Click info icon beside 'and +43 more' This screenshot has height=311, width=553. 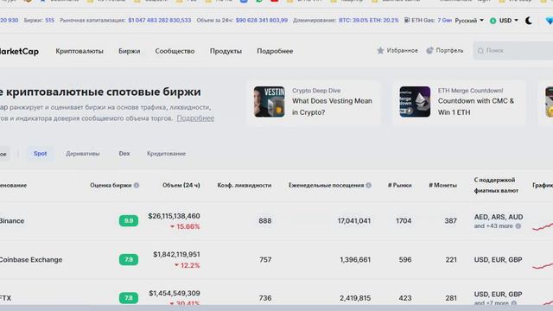(x=518, y=226)
